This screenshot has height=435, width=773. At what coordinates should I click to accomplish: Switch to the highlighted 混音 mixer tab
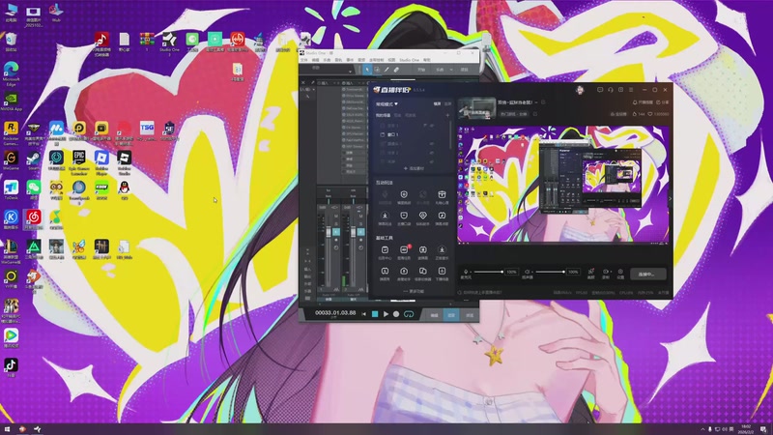click(451, 315)
